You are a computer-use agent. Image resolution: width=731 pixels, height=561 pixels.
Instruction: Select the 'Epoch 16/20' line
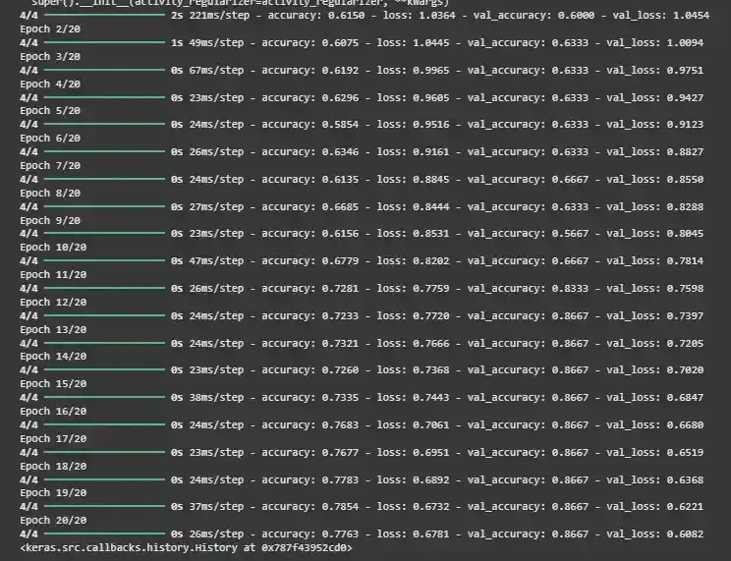click(53, 412)
